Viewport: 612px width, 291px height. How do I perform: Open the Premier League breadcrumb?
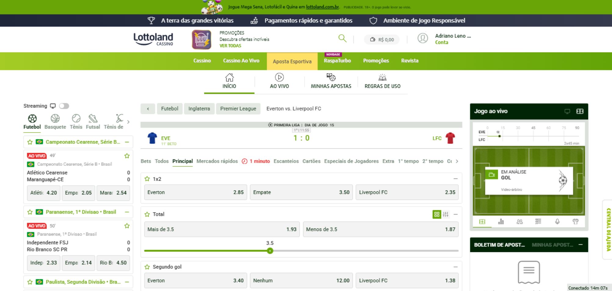pyautogui.click(x=238, y=109)
